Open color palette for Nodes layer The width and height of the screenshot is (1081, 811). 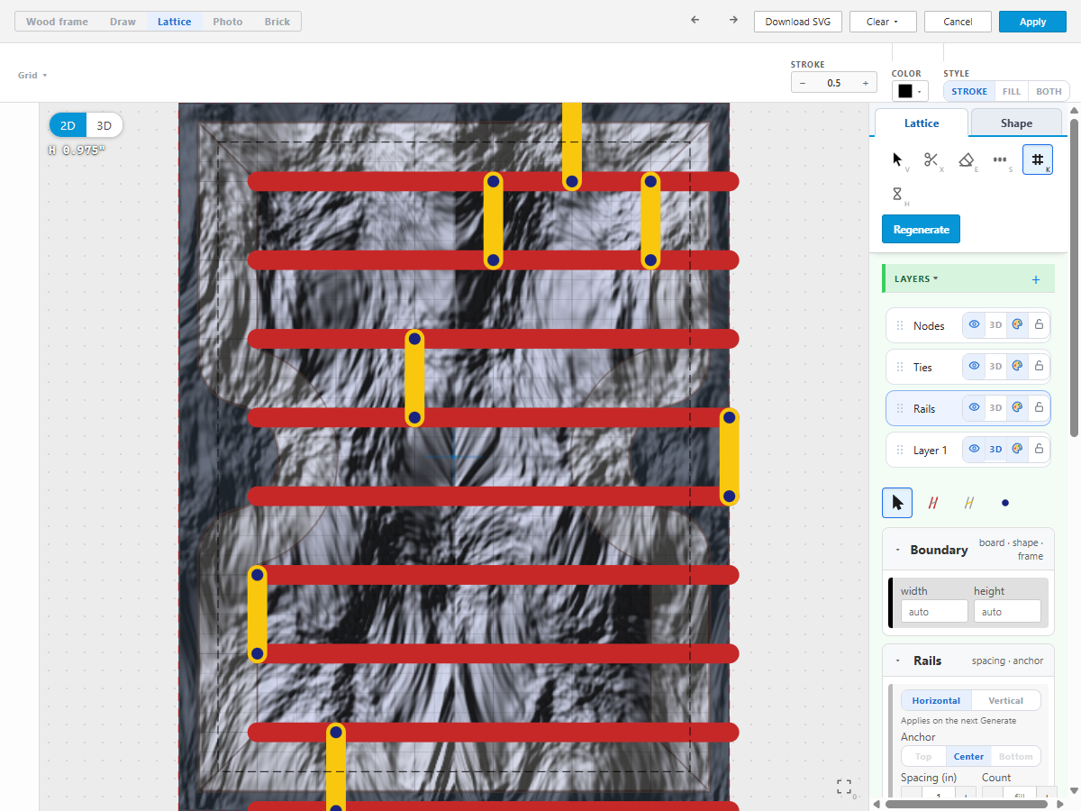1017,325
